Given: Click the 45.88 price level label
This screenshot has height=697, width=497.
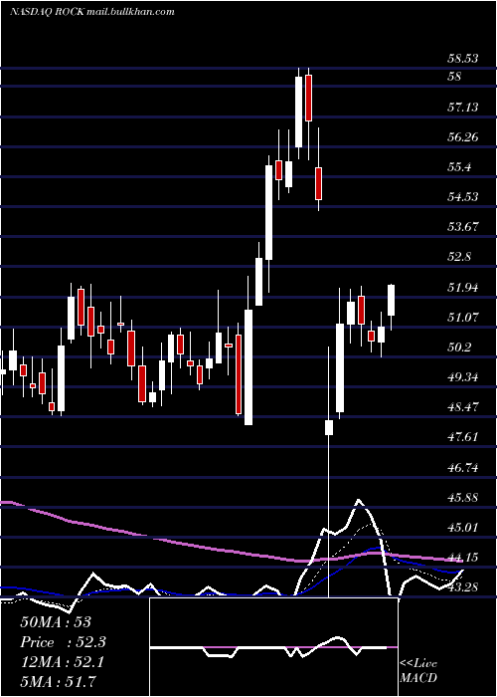Looking at the screenshot, I should tap(463, 498).
